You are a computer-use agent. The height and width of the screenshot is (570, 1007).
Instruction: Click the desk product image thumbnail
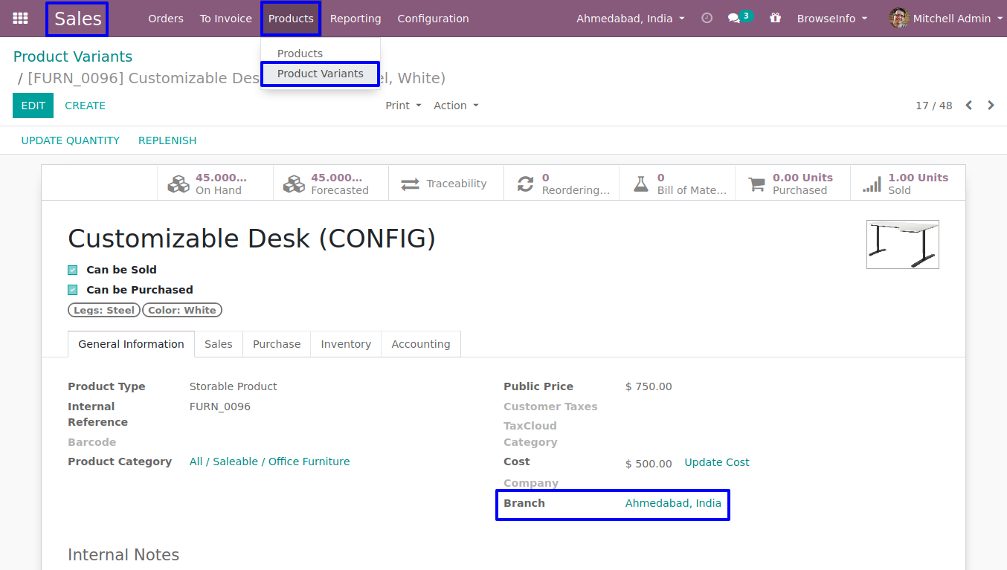click(902, 244)
